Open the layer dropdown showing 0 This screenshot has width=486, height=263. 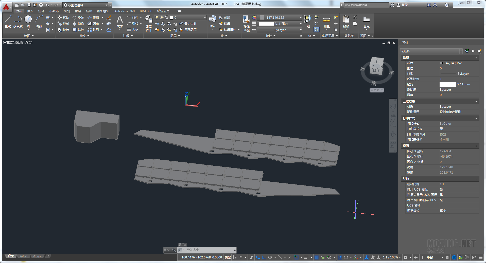180,17
